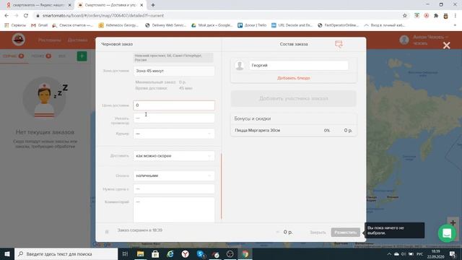Switch to the Сейчас orders tab
Image resolution: width=462 pixels, height=260 pixels.
pyautogui.click(x=13, y=56)
